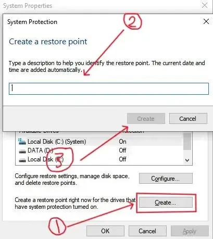The height and width of the screenshot is (239, 213).
Task: Click the drives list scrollbar thumb
Action: pyautogui.click(x=187, y=141)
